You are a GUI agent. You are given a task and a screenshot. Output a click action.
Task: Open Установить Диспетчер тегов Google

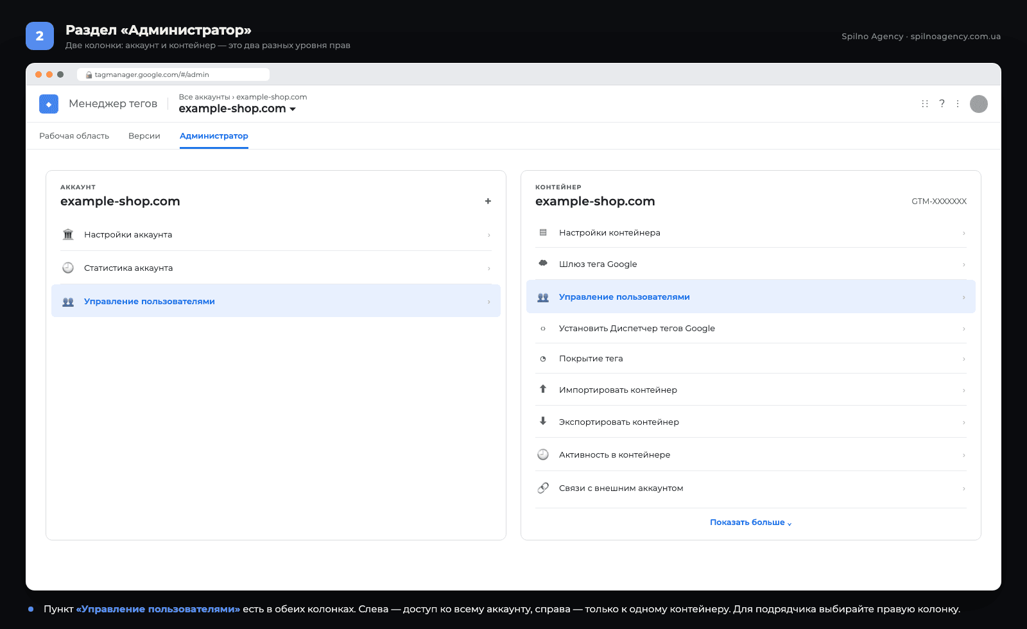(751, 328)
